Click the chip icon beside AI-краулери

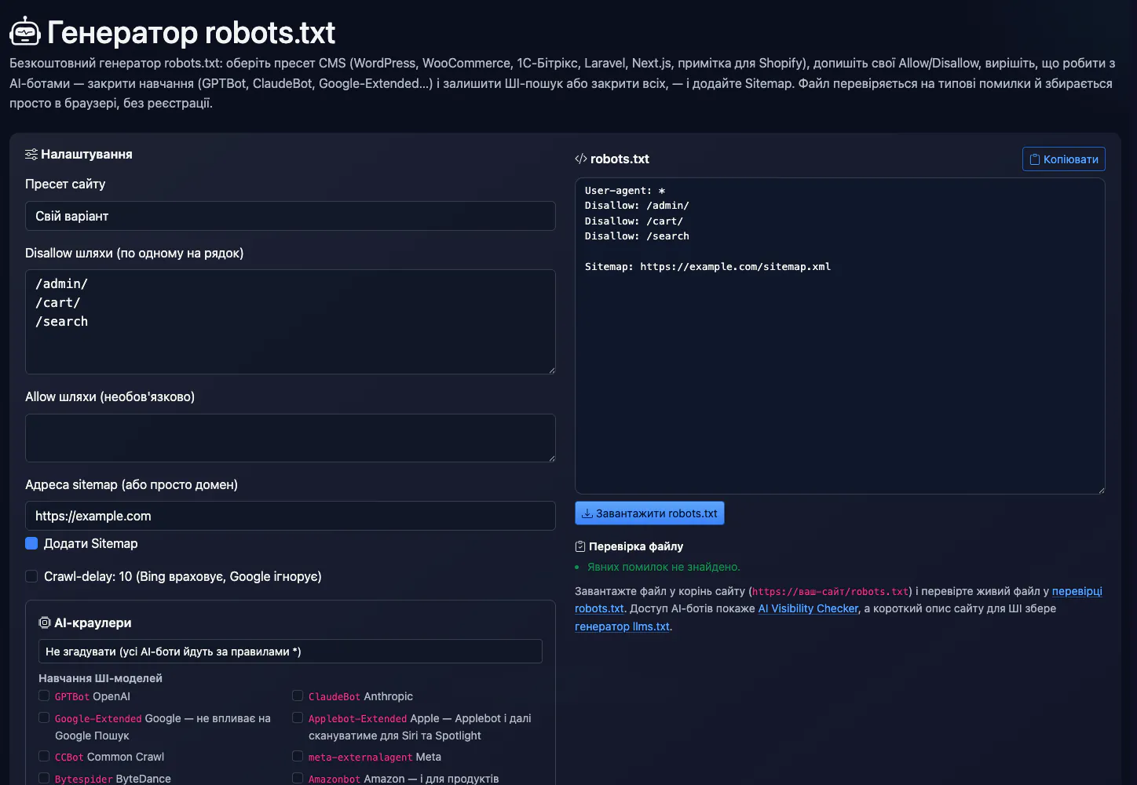tap(45, 623)
